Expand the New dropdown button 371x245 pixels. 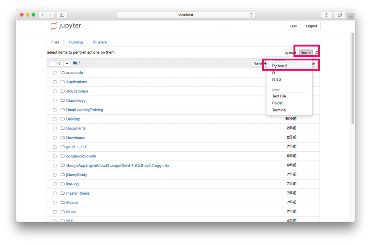(x=305, y=53)
